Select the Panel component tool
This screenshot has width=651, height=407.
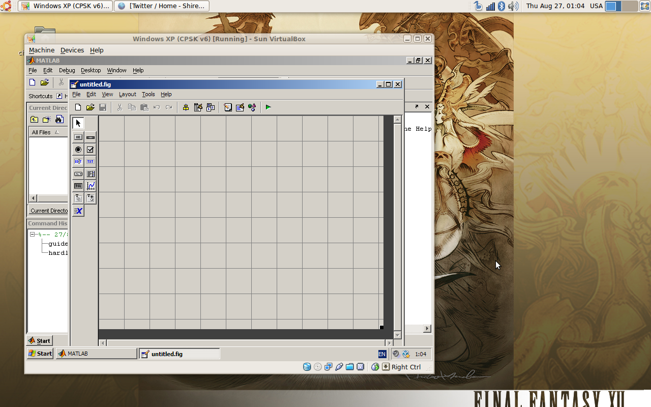pos(78,198)
